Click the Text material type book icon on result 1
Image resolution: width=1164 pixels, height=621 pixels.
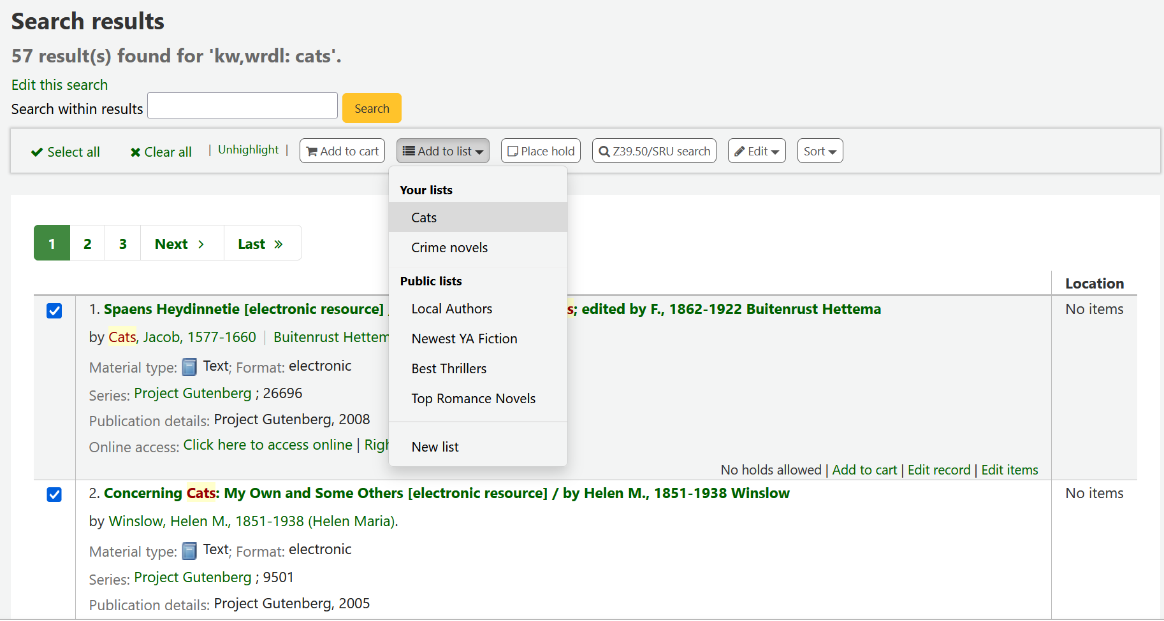pos(189,367)
